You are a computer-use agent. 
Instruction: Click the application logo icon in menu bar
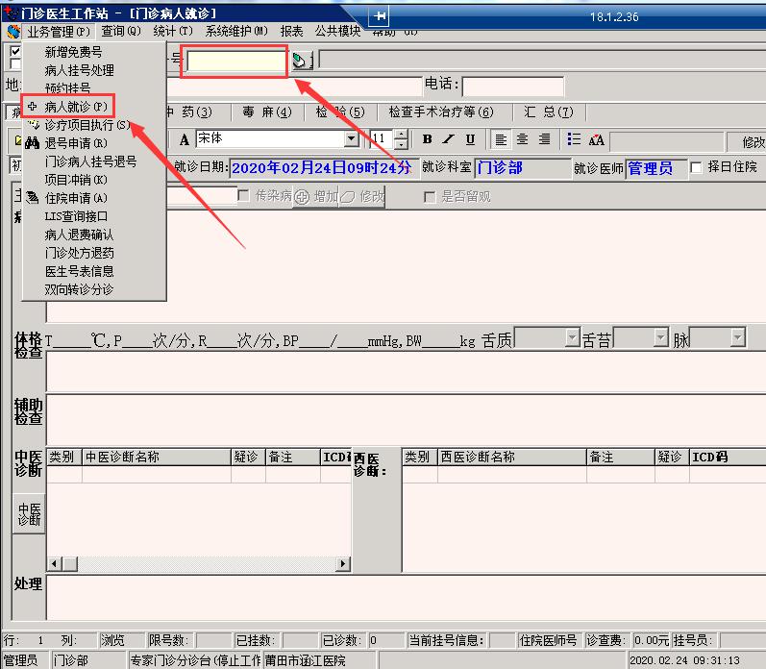pos(13,32)
